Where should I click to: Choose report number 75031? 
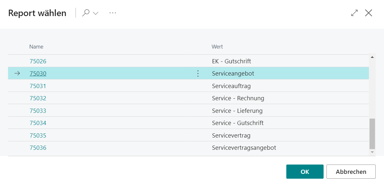(38, 86)
